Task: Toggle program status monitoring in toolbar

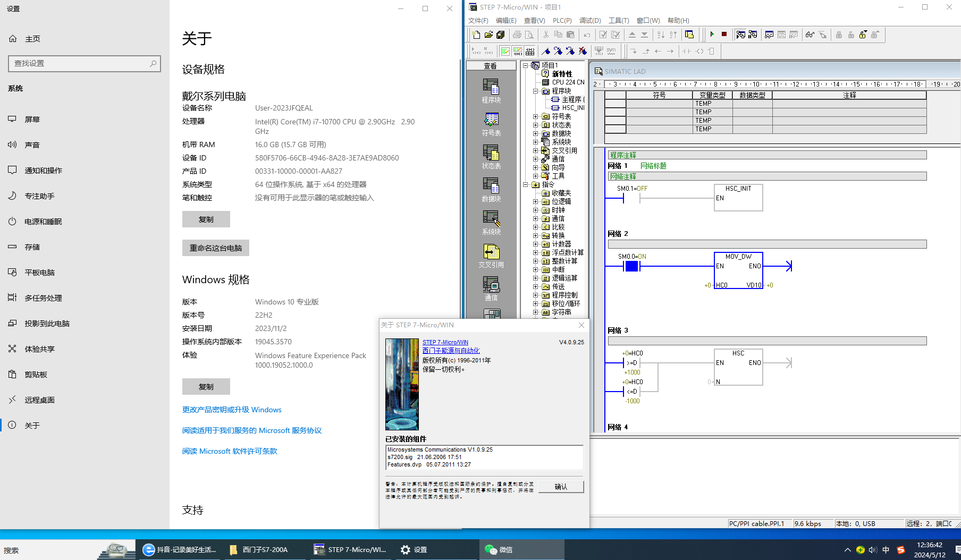Action: (740, 35)
